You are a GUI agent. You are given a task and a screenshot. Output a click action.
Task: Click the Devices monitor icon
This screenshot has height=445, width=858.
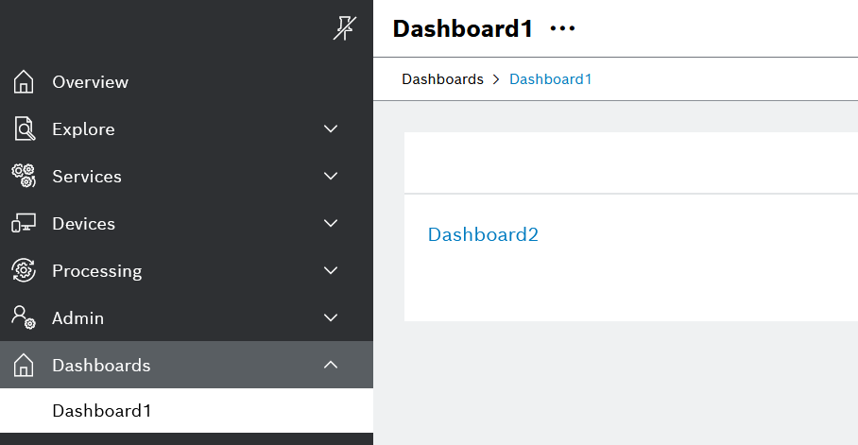pyautogui.click(x=24, y=224)
